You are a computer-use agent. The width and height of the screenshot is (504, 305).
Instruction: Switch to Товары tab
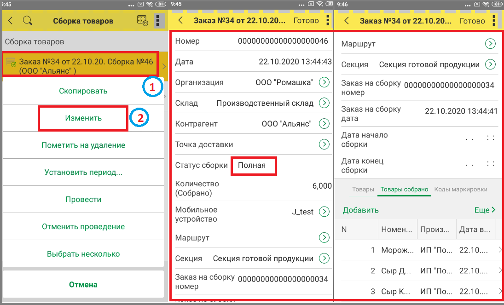point(363,189)
